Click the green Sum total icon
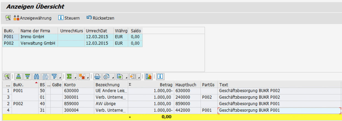This screenshot has width=342, height=121. coord(69,77)
